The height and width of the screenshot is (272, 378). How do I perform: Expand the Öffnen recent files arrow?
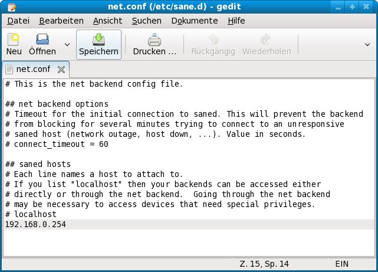[x=67, y=45]
